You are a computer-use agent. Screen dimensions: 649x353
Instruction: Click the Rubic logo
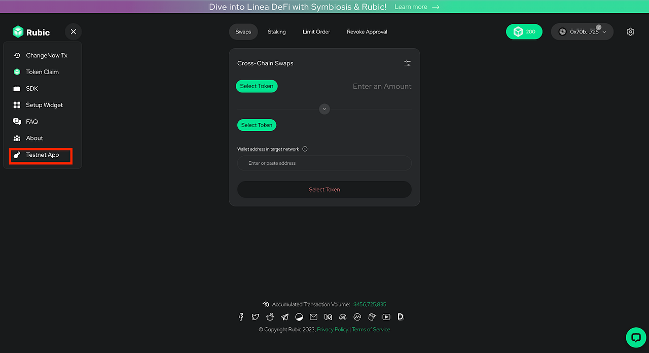(x=31, y=32)
